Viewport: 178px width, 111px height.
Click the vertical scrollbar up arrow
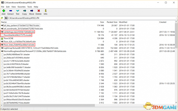(x=176, y=22)
